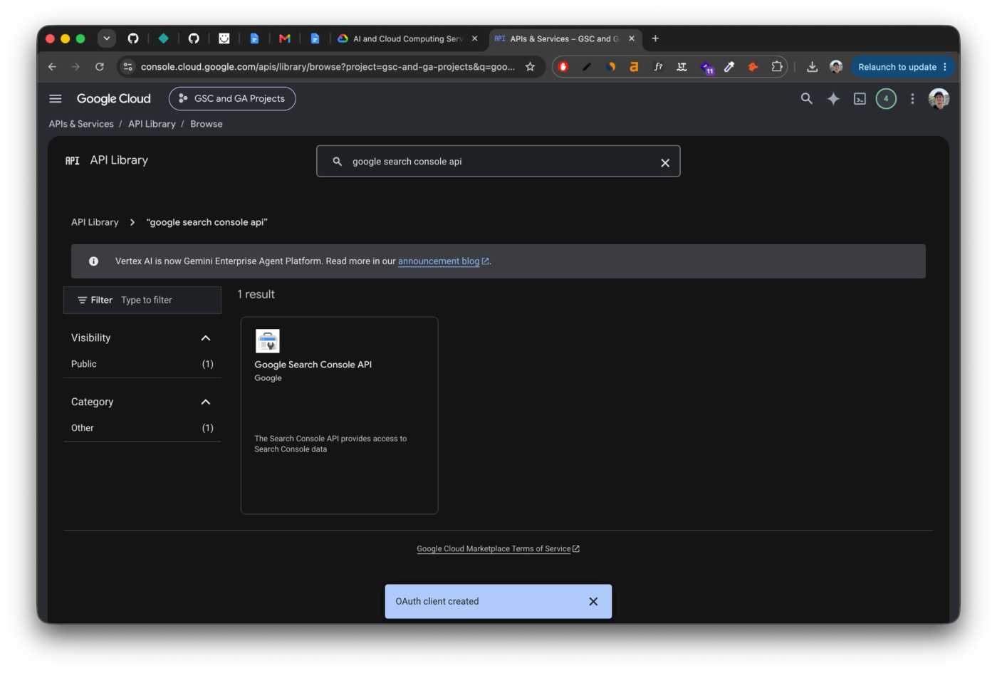
Task: Go back to the previous page
Action: point(52,67)
